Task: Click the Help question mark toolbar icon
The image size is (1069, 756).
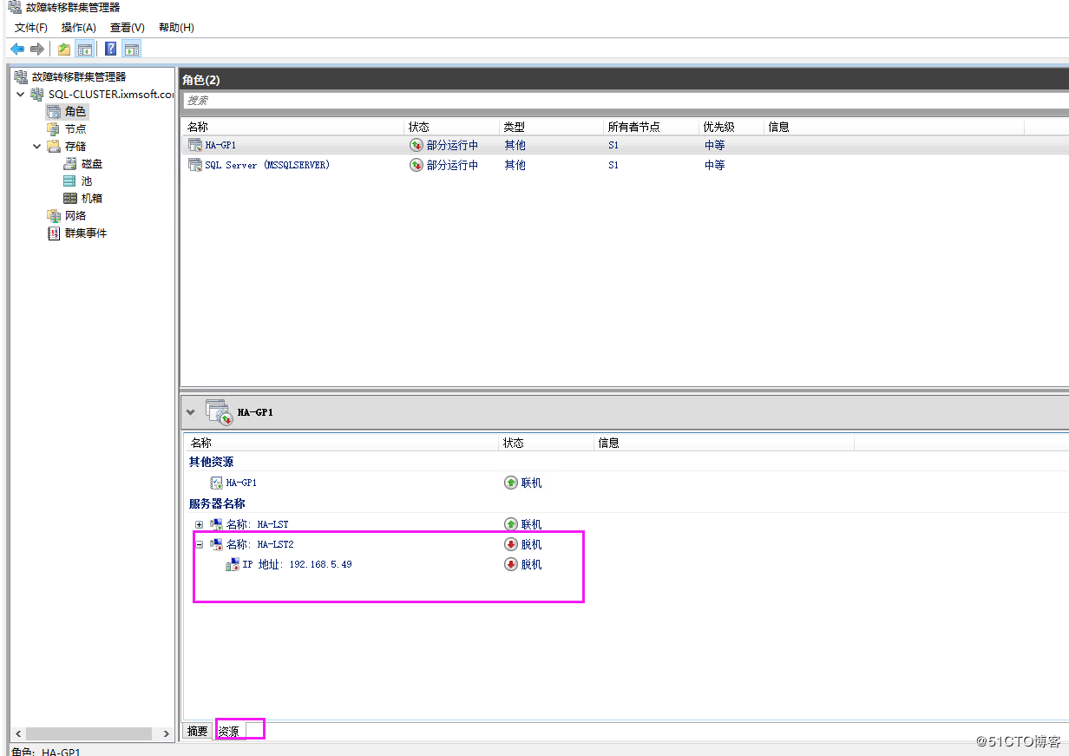Action: point(109,49)
